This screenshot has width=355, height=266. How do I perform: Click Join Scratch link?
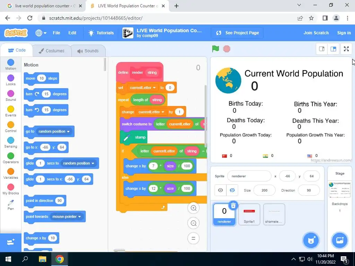tap(316, 33)
